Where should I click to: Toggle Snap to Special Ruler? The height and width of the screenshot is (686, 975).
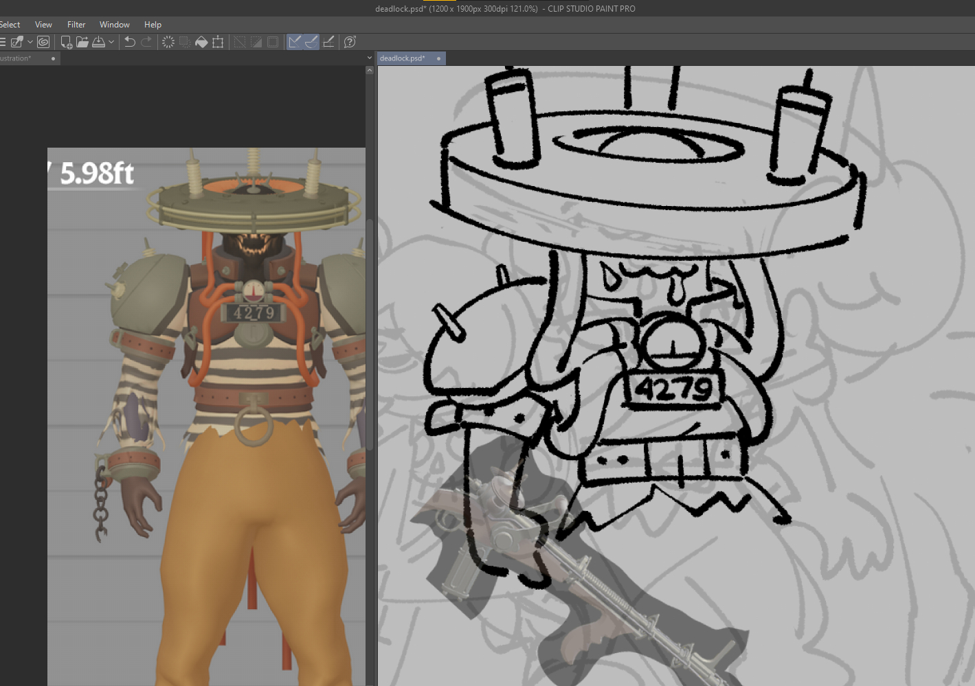(311, 42)
